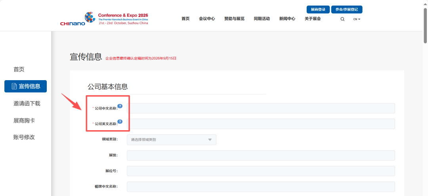Go to 邀请函下载 in sidebar

(x=27, y=103)
